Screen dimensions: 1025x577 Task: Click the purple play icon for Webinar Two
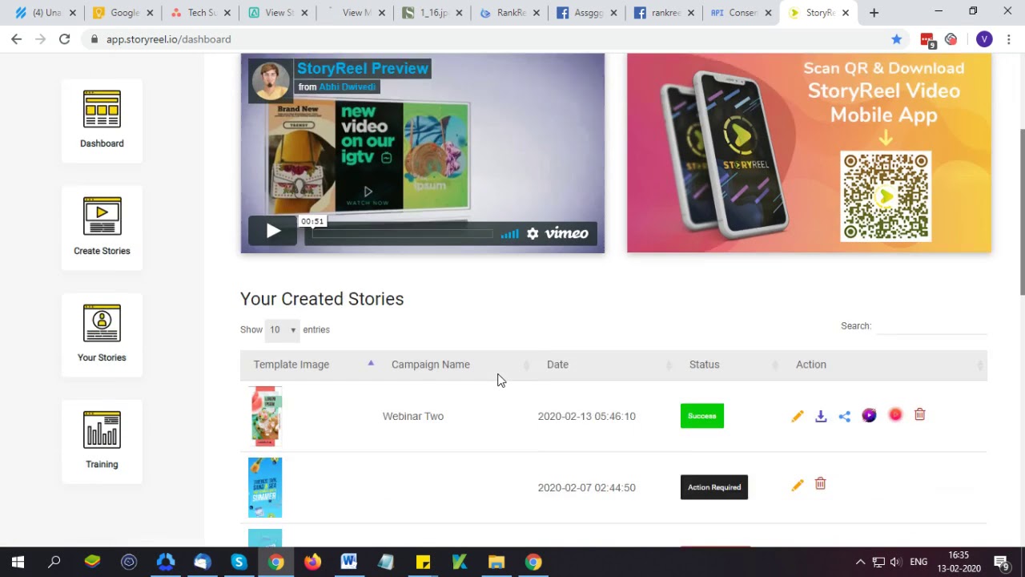pyautogui.click(x=869, y=415)
